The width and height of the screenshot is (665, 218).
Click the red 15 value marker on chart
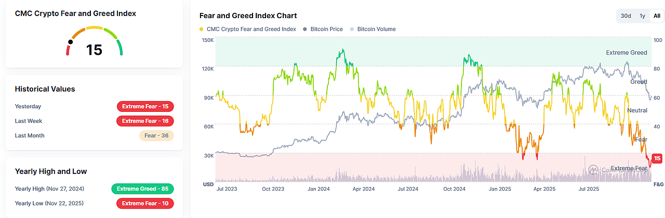pyautogui.click(x=657, y=158)
